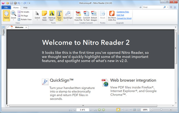Image resolution: width=179 pixels, height=113 pixels.
Task: Click the Reset forms button
Action: coord(103,15)
